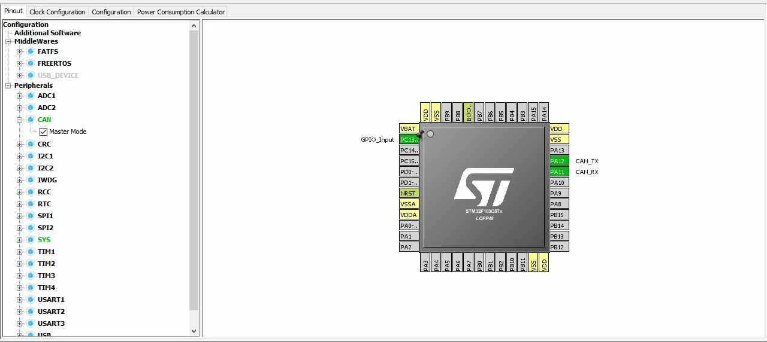Click the PA13 pin on chip
Screen dimensions: 767x342
(559, 150)
